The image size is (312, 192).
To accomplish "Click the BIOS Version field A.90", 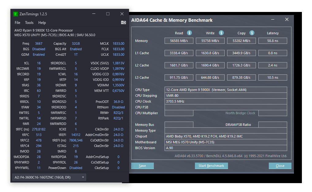I will [x=226, y=148].
